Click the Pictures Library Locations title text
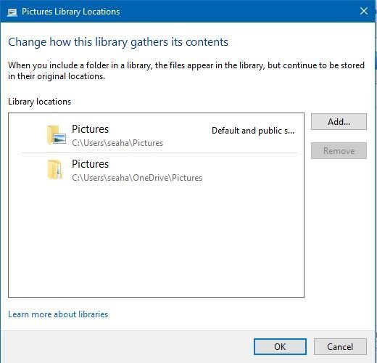 (70, 12)
